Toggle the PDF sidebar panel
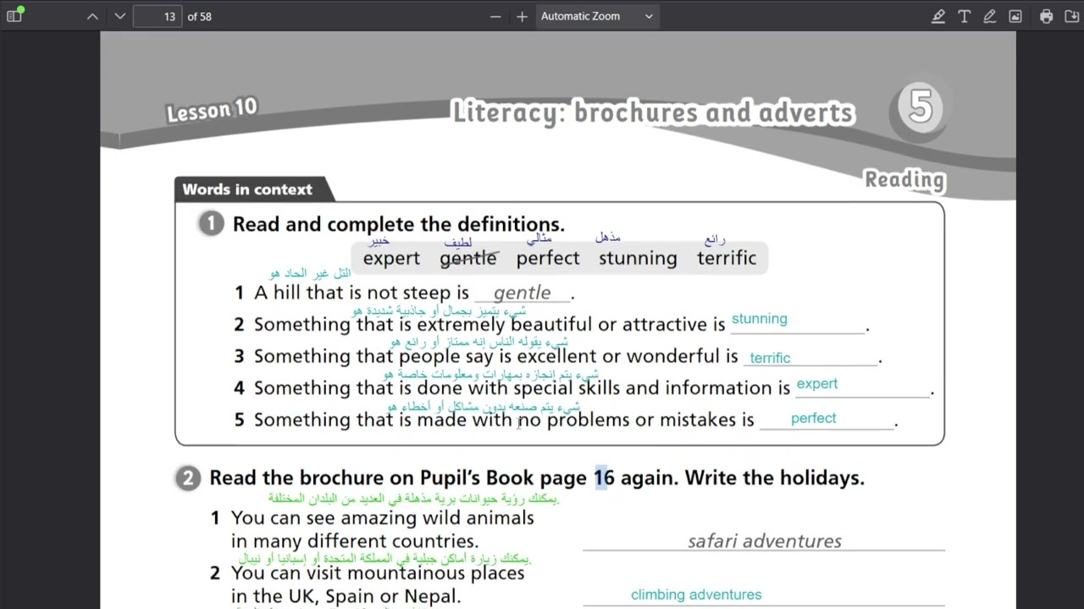The height and width of the screenshot is (609, 1084). 14,16
